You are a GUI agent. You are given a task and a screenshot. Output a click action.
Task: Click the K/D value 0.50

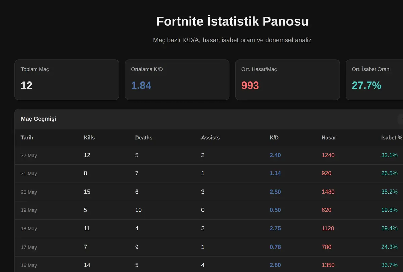pyautogui.click(x=275, y=210)
